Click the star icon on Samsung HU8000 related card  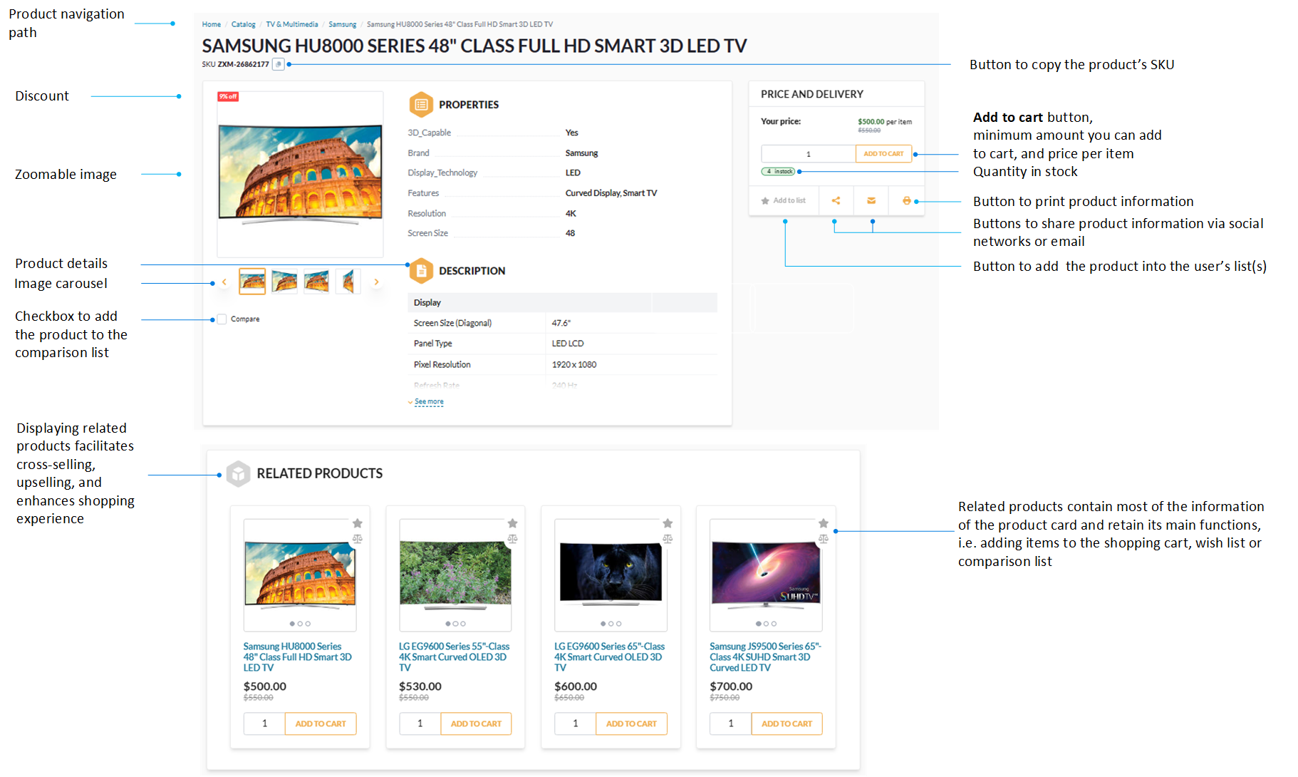[358, 523]
